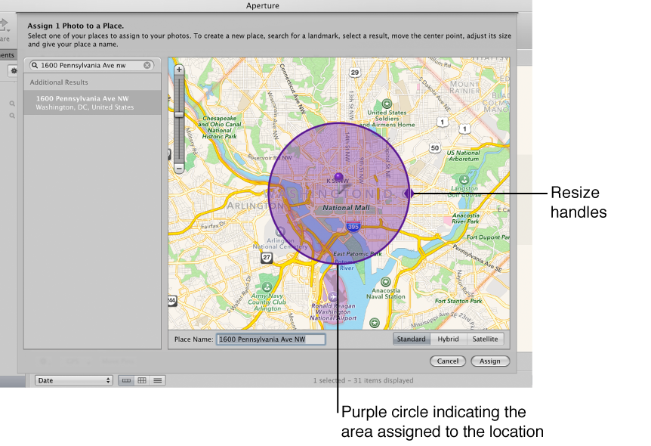Screen dimensions: 651x446
Task: Switch to filmstrip view icon
Action: point(126,380)
